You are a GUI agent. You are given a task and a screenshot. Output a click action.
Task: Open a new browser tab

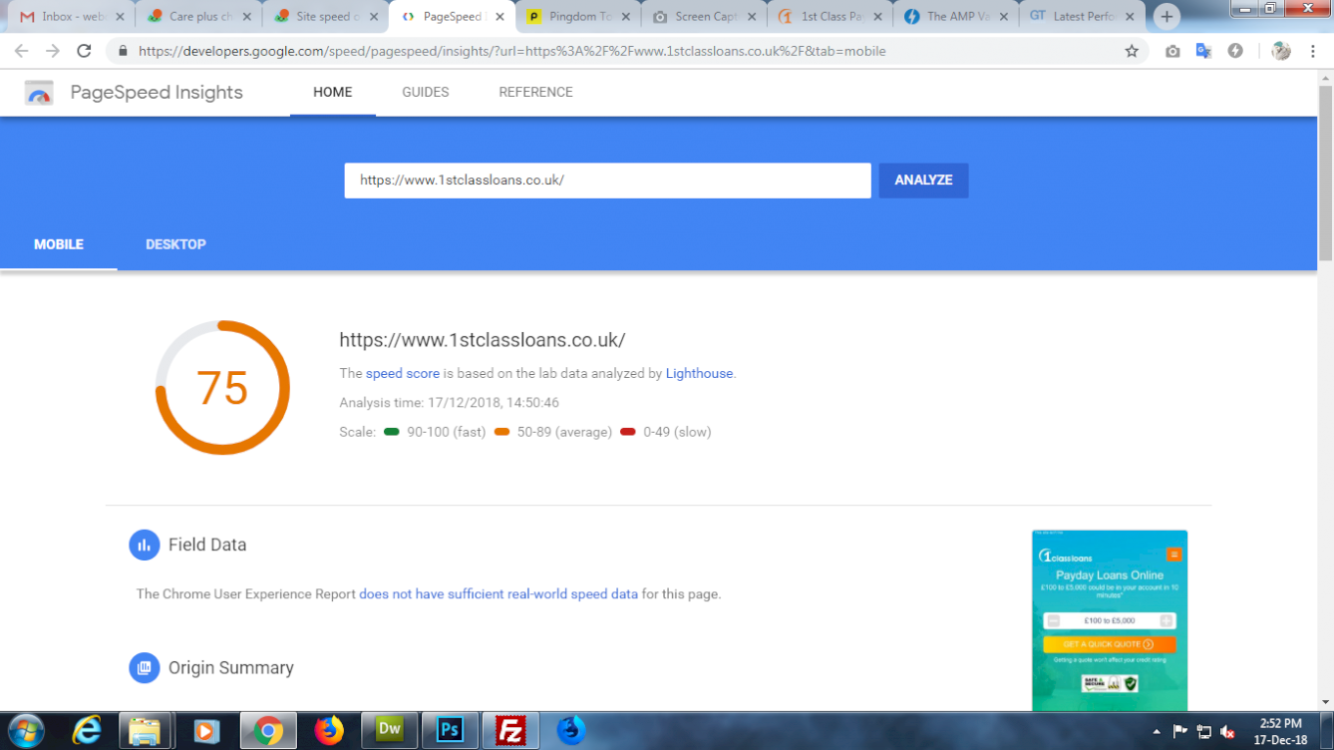pos(1167,17)
